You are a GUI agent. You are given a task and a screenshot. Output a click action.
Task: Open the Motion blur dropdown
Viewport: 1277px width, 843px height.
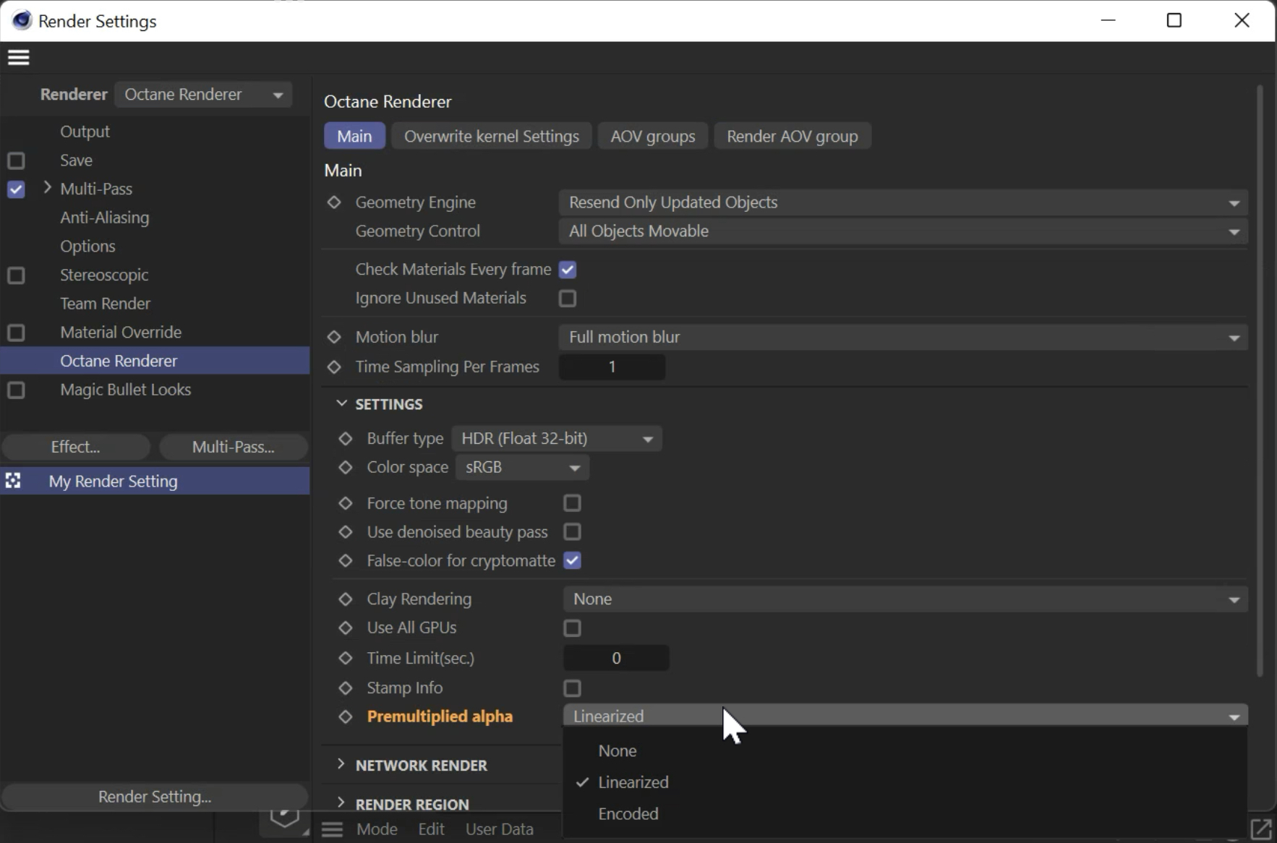pos(903,337)
